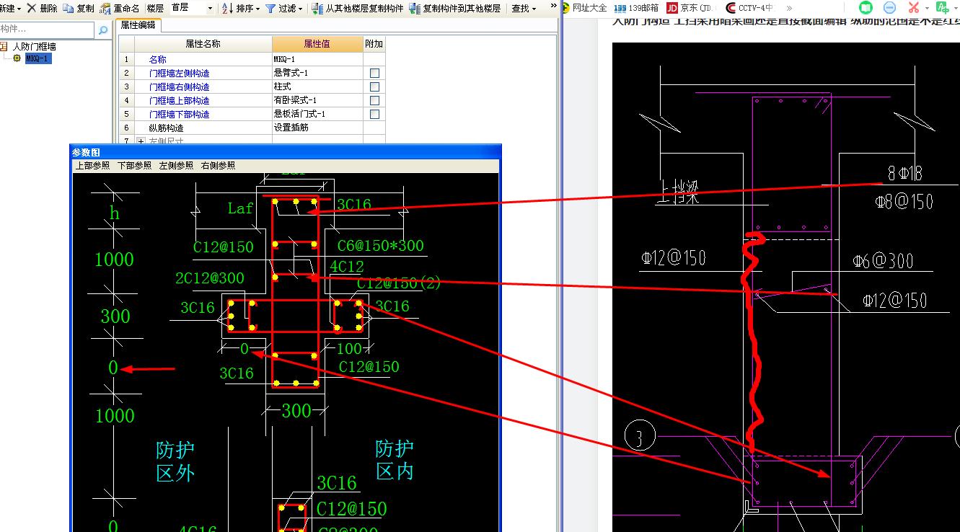Click value cell 悬臂式-1
Image resolution: width=960 pixels, height=532 pixels.
[317, 73]
